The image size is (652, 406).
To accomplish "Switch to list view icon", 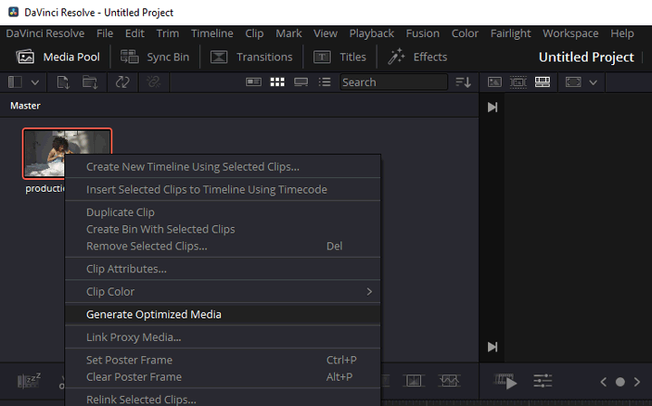I will click(324, 82).
